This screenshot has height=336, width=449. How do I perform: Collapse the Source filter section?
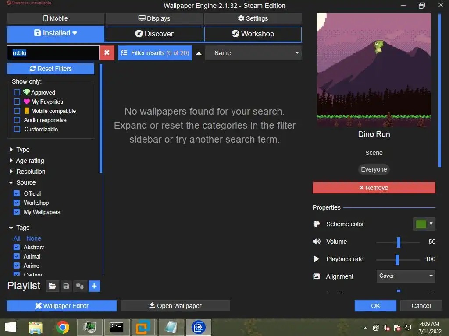[x=23, y=182]
